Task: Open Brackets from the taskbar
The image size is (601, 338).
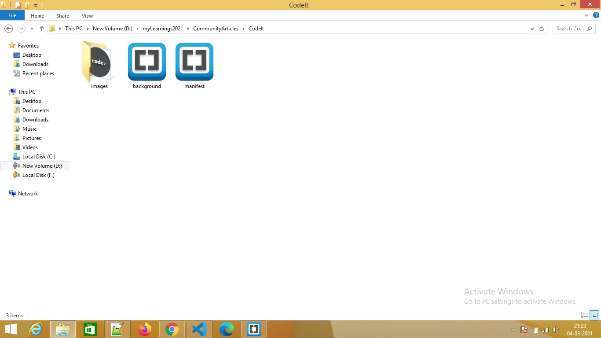Action: pos(254,329)
